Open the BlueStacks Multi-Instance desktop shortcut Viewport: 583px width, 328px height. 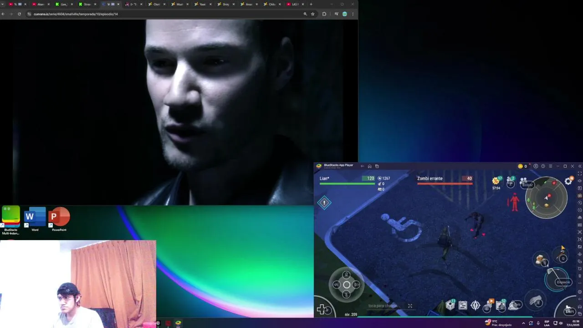click(x=10, y=220)
